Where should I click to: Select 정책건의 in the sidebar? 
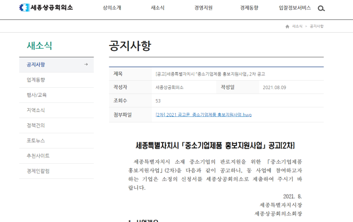click(x=57, y=125)
